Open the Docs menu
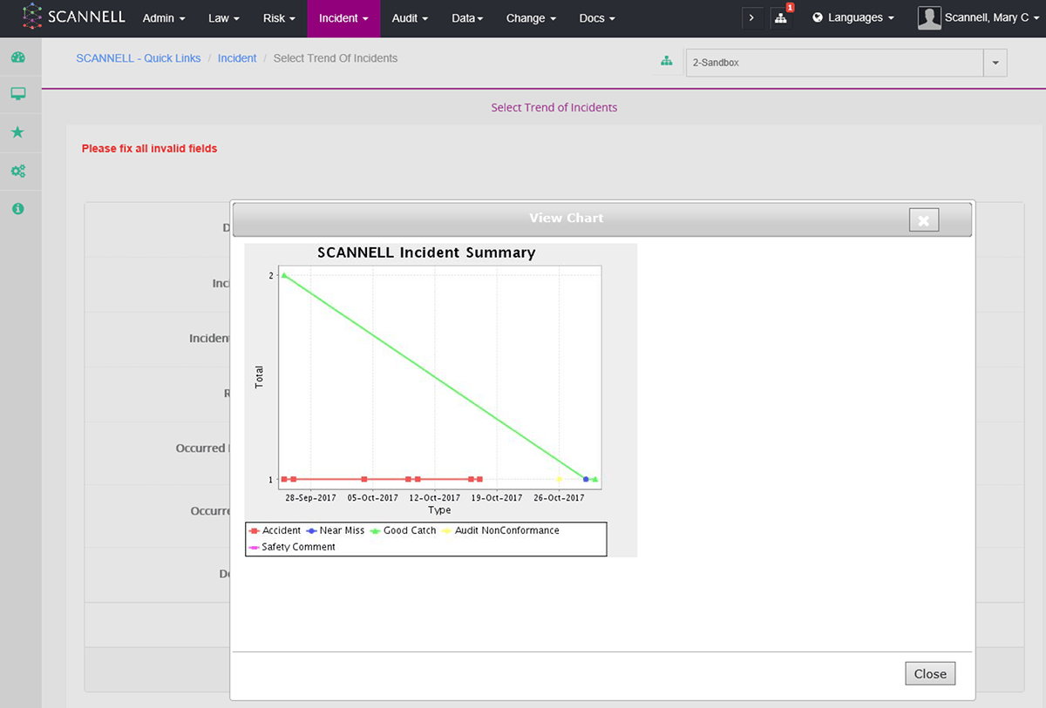 tap(597, 18)
